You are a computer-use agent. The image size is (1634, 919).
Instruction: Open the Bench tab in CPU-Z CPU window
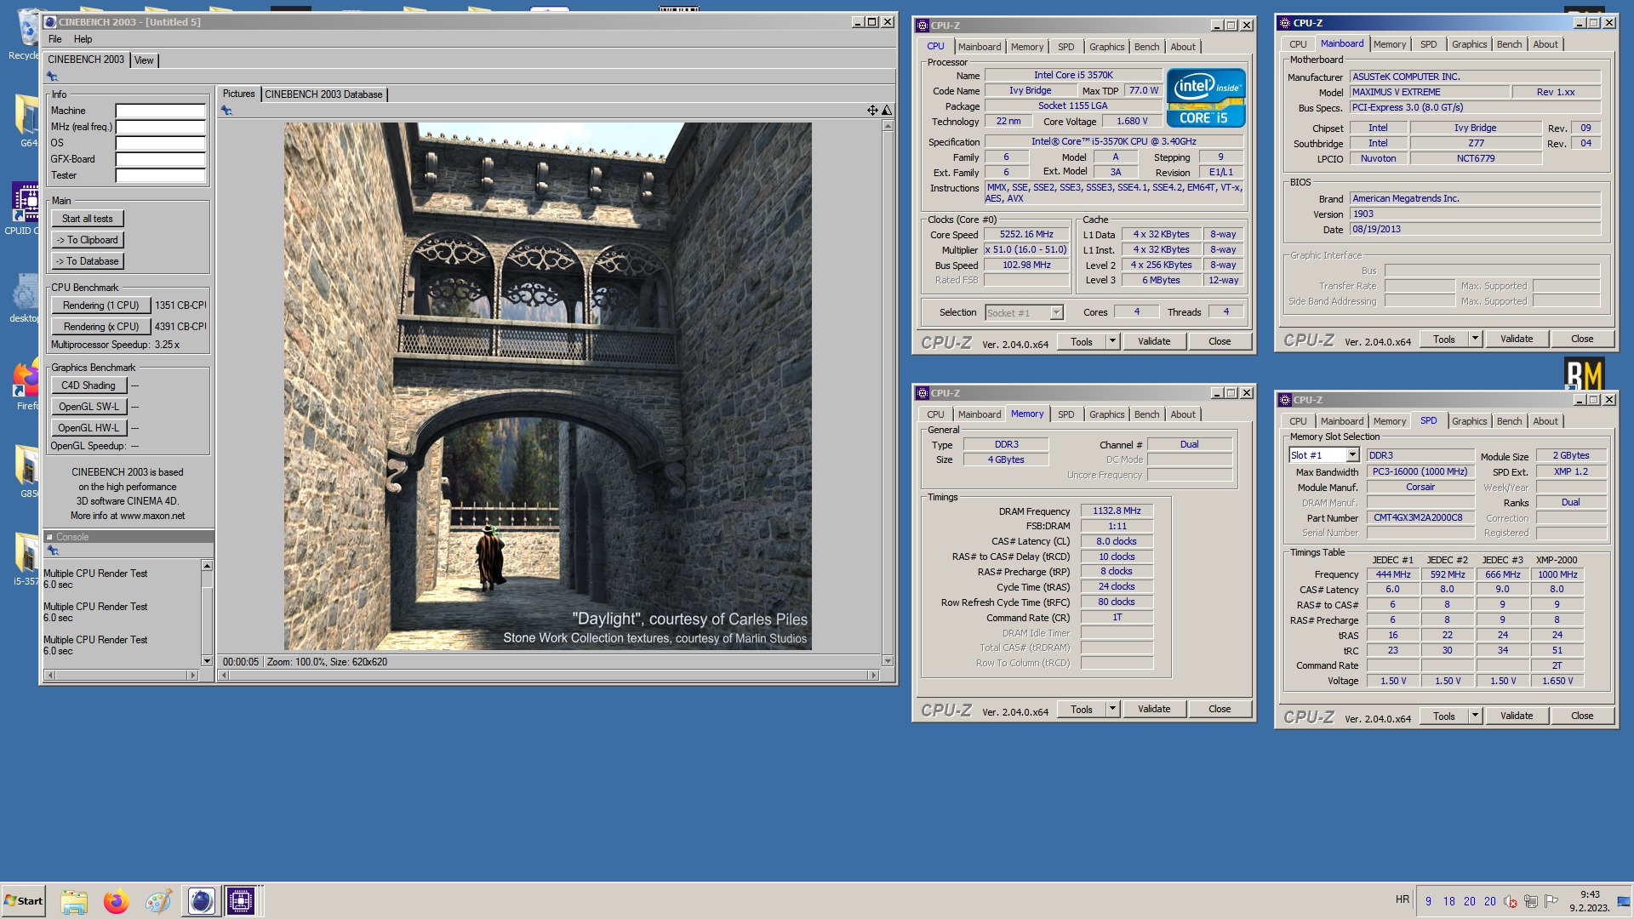(1146, 47)
